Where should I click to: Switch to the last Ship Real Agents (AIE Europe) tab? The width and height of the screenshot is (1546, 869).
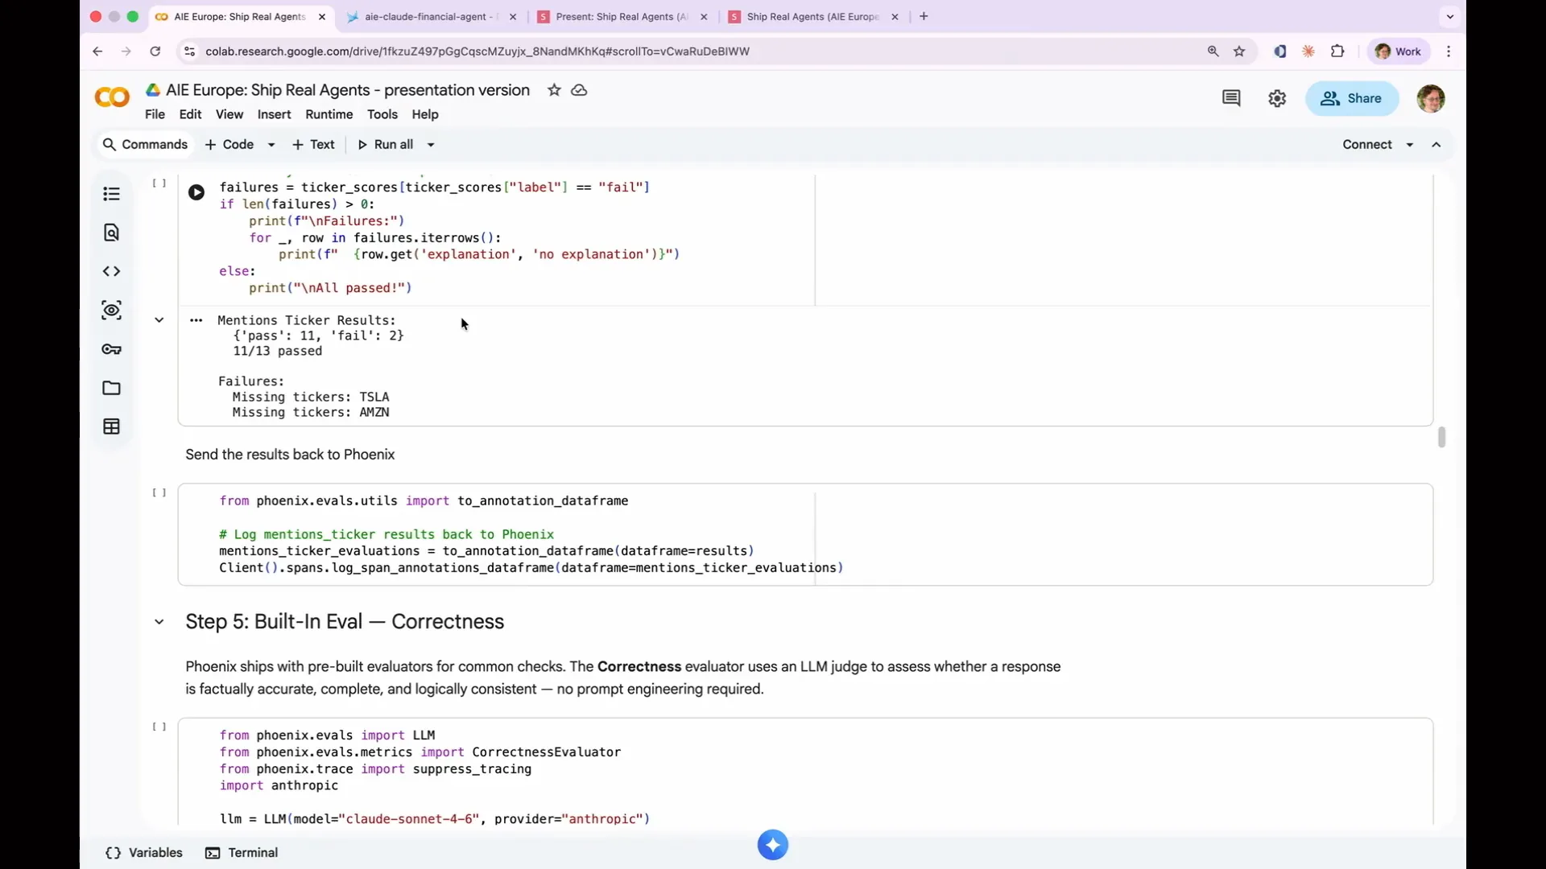click(812, 16)
